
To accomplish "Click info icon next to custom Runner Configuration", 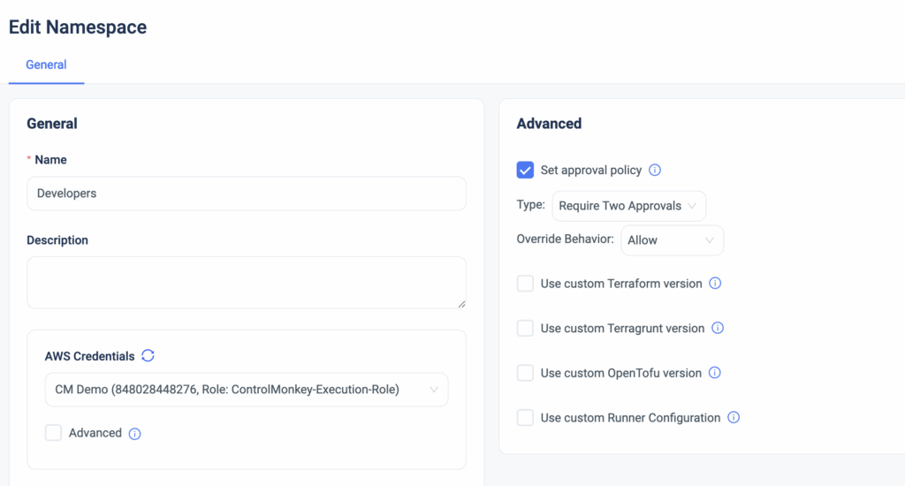I will 734,418.
